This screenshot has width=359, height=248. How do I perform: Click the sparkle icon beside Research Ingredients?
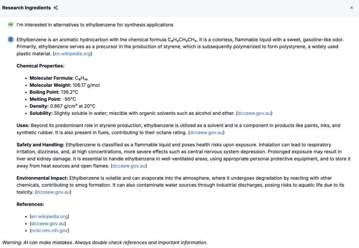(55, 8)
